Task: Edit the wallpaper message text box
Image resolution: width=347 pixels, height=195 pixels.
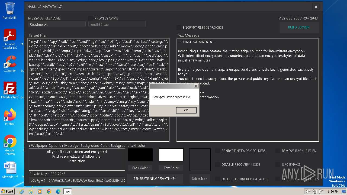Action: [x=77, y=160]
